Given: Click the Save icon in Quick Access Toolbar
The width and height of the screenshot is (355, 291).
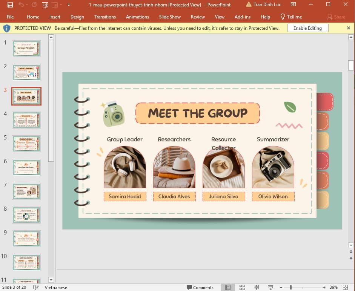Looking at the screenshot, I should coord(10,5).
